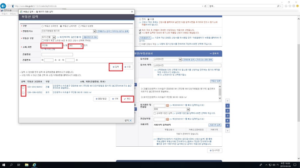
Task: Refresh the page via address bar icon
Action: [205, 6]
